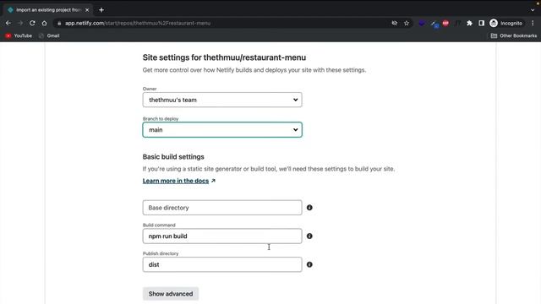Open the Branch to deploy dropdown
Viewport: 541px width, 304px height.
[222, 129]
